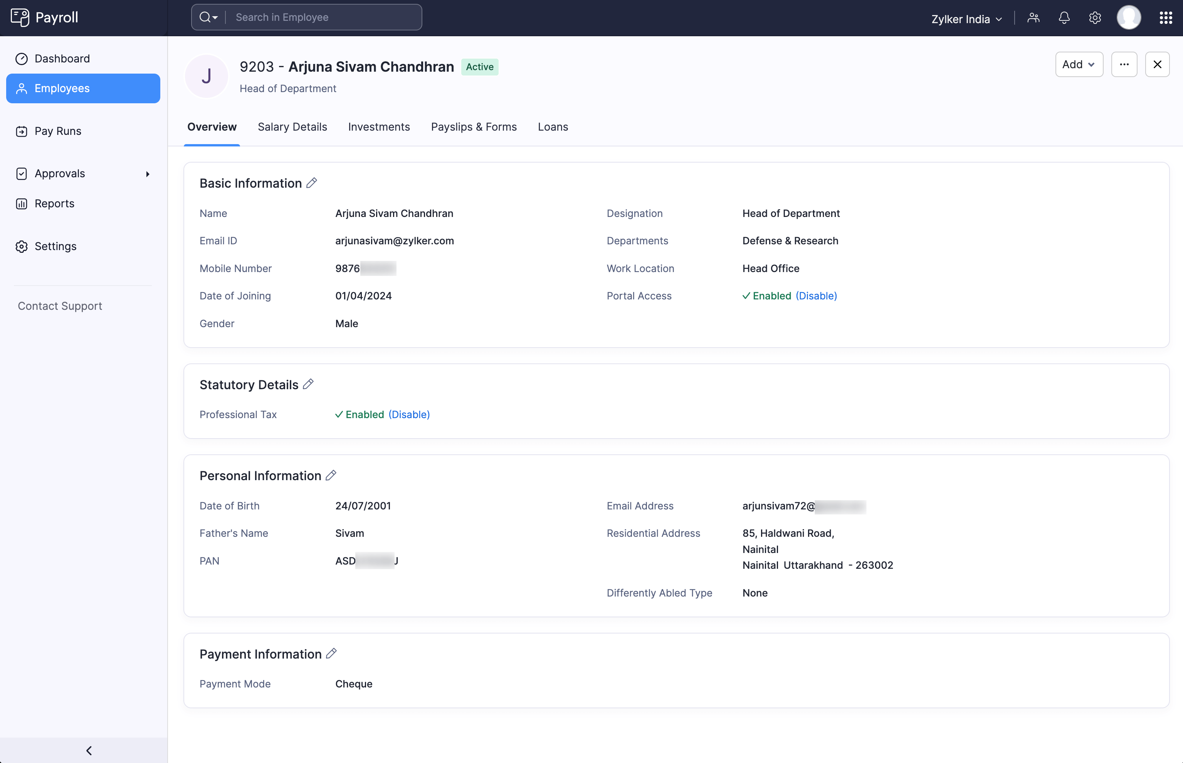The image size is (1183, 763).
Task: Open the notifications bell
Action: pos(1064,18)
